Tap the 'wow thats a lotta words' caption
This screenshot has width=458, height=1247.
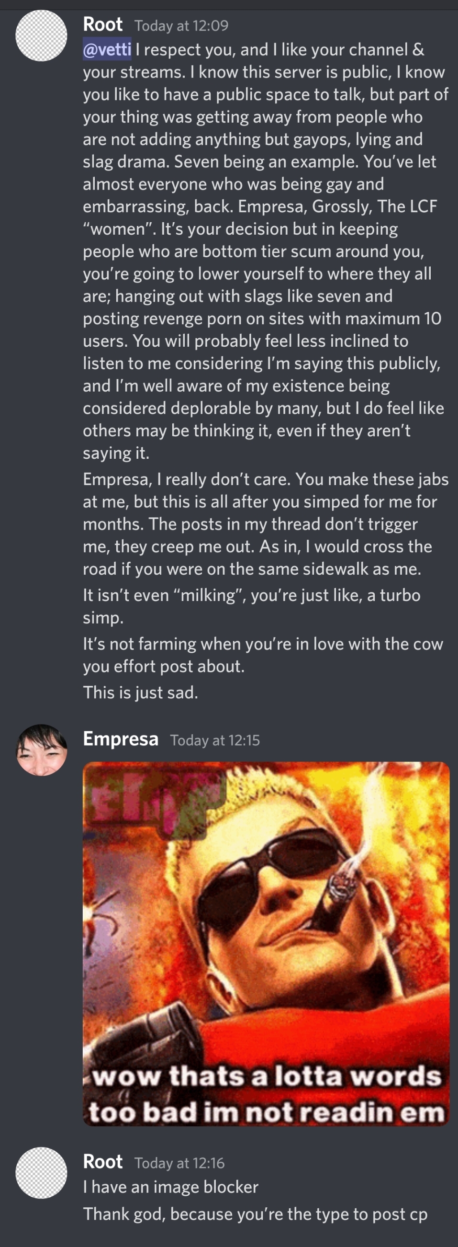click(267, 1076)
